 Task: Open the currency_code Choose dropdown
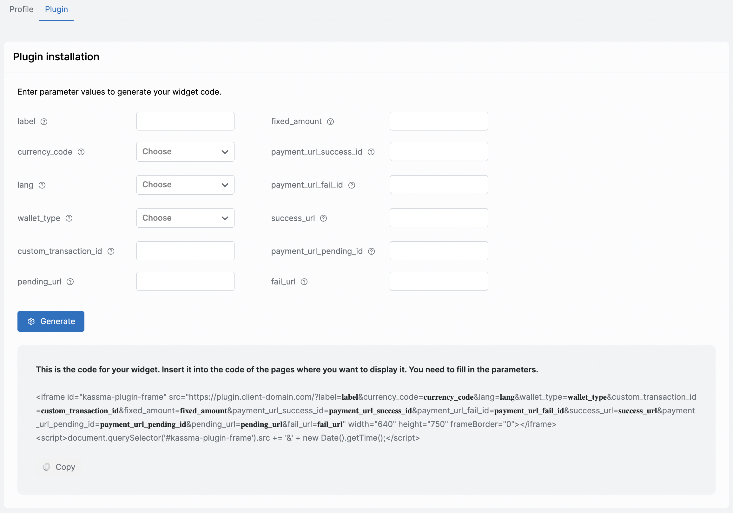[x=185, y=152]
